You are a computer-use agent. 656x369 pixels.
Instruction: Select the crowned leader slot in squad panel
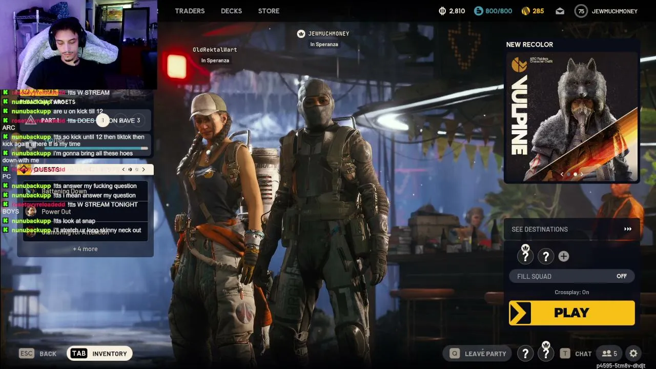(525, 256)
